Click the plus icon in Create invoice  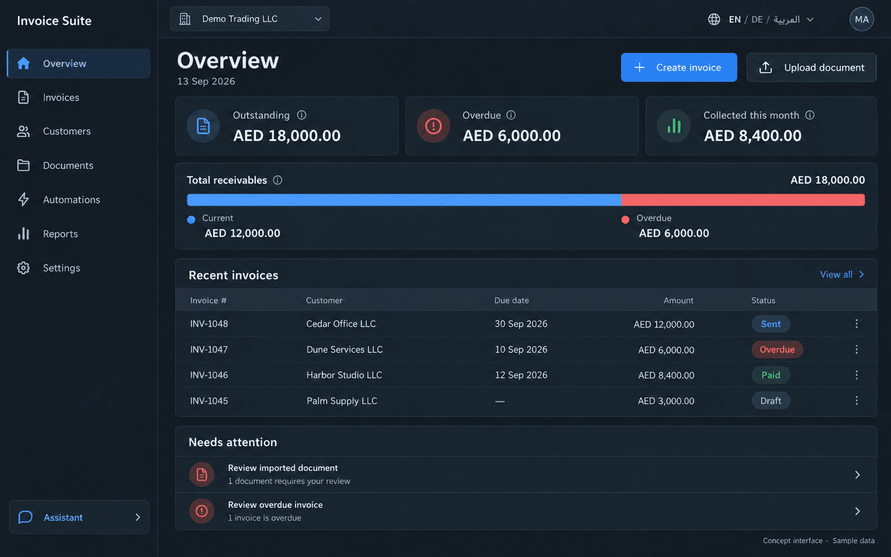click(639, 67)
